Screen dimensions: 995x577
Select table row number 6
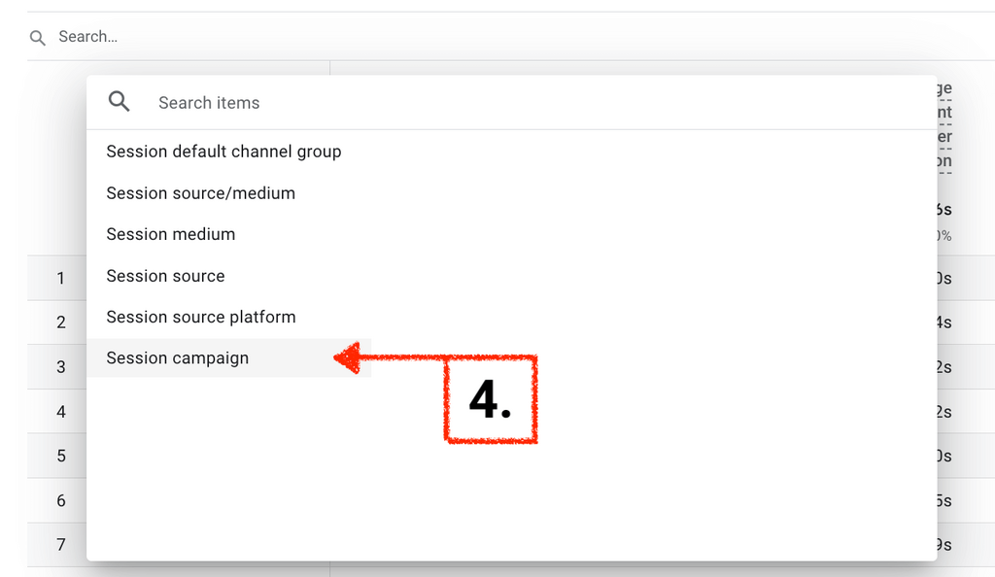click(60, 500)
